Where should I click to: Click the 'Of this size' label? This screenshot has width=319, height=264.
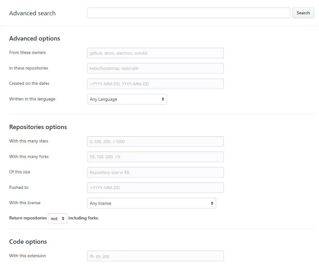point(20,172)
